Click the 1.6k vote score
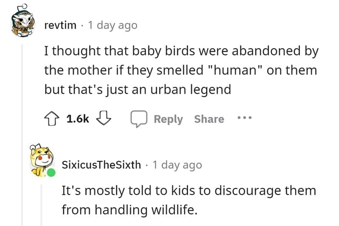The image size is (339, 226). 78,119
